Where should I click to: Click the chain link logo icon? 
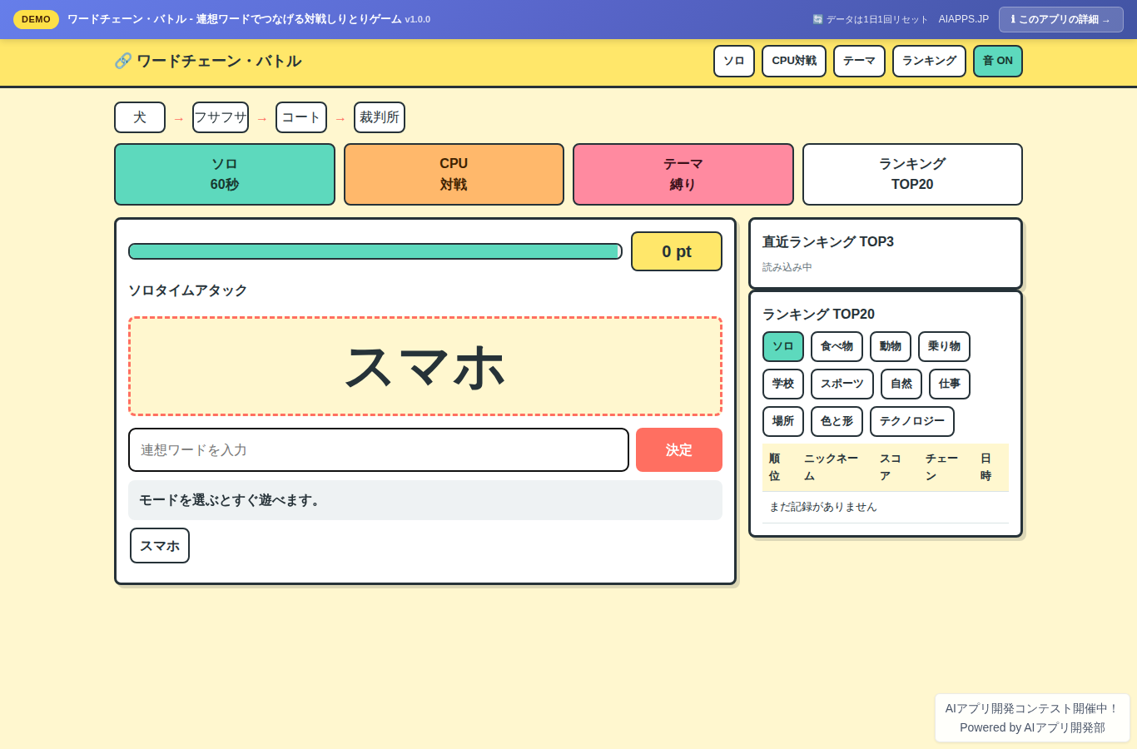pyautogui.click(x=123, y=61)
